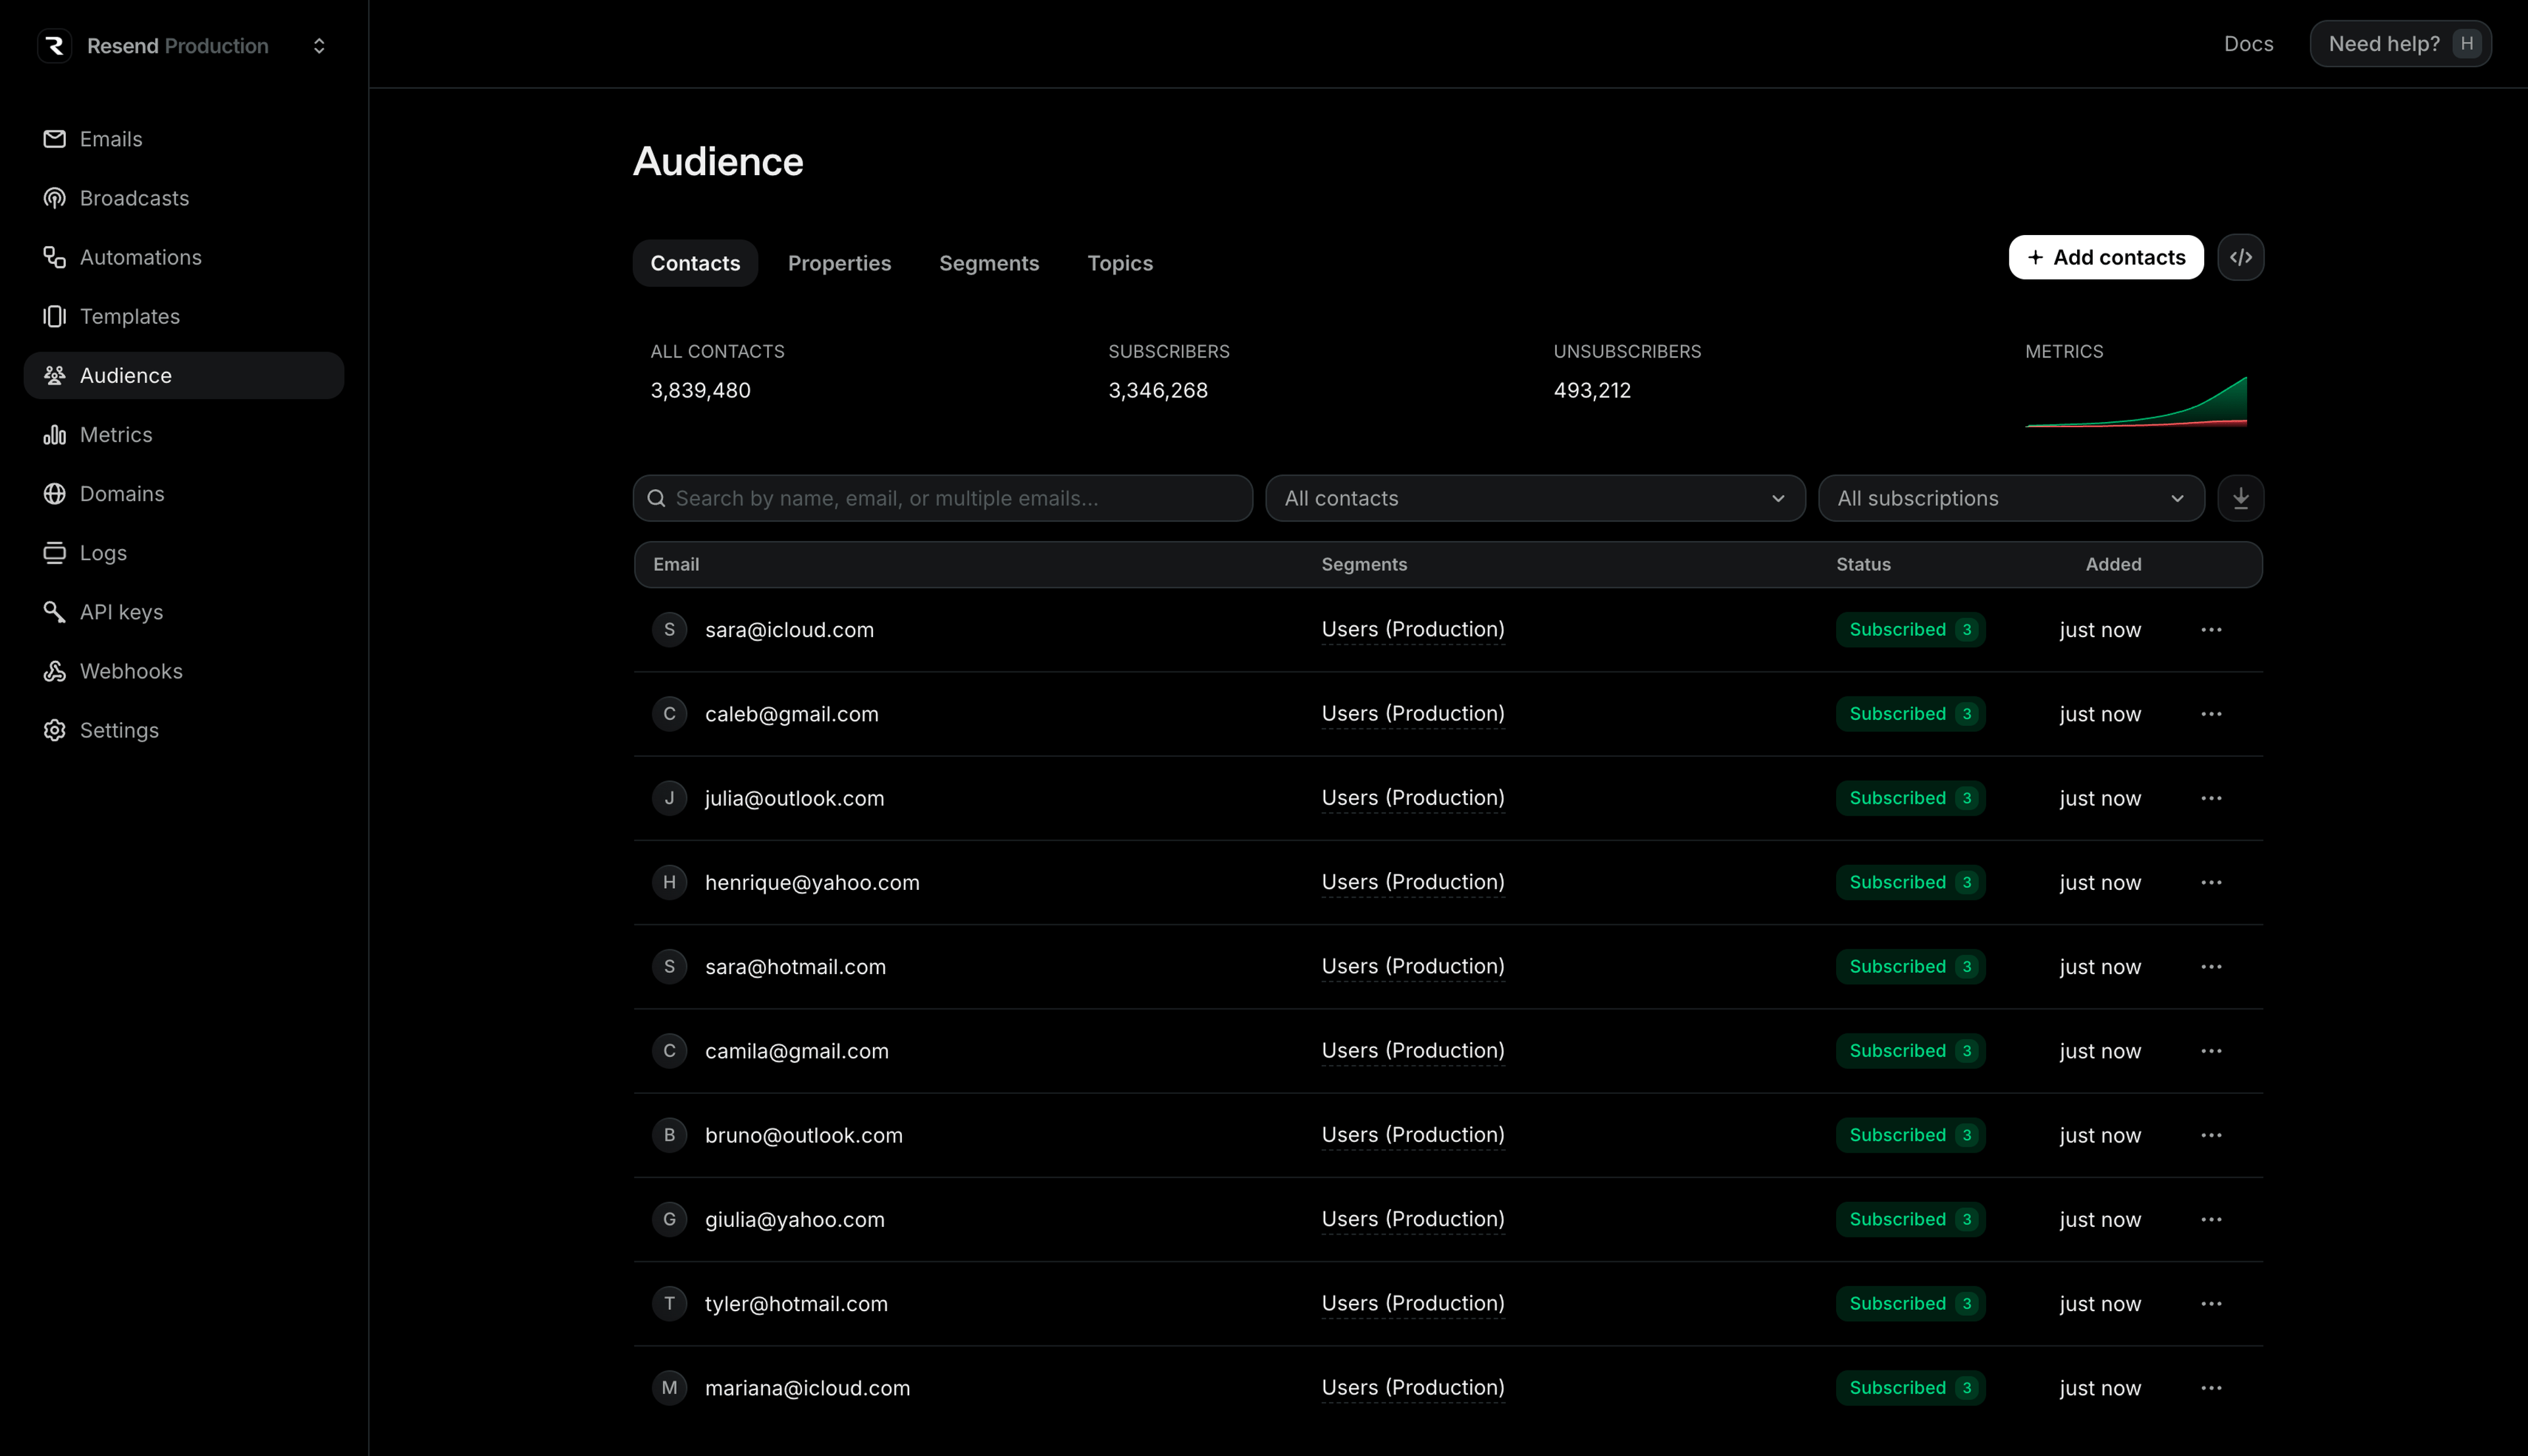
Task: Click the Added column header
Action: (2113, 564)
